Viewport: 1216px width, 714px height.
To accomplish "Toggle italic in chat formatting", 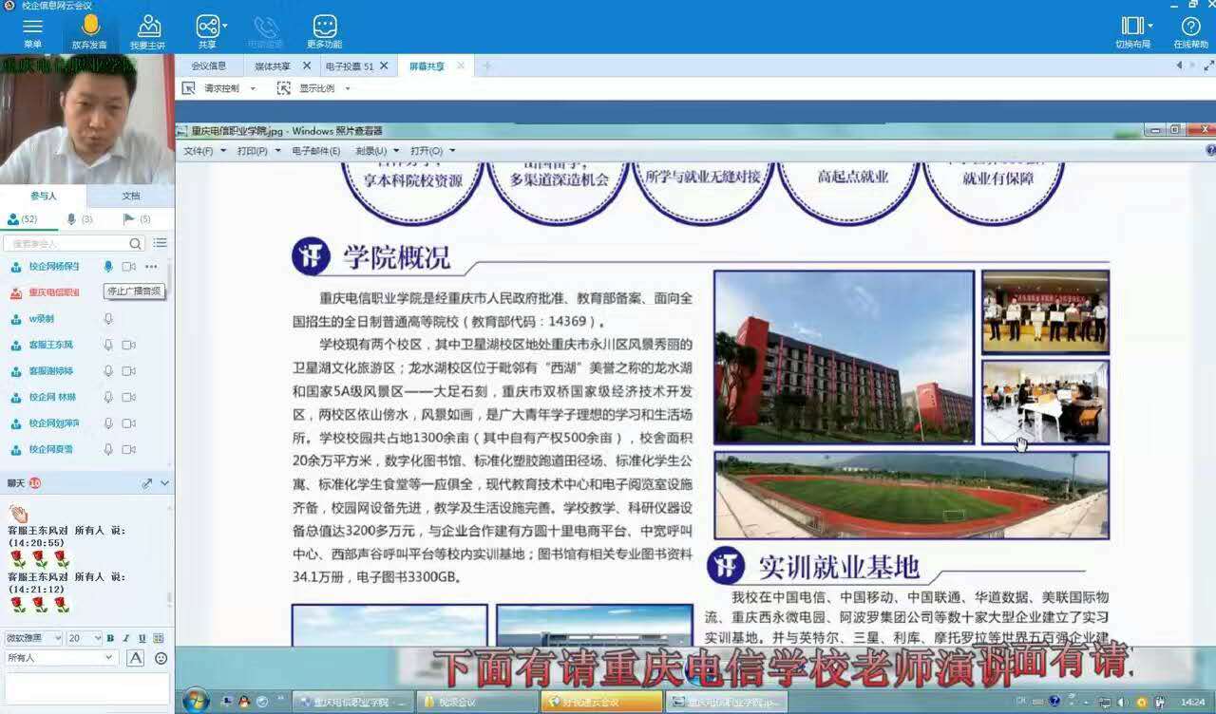I will [125, 638].
